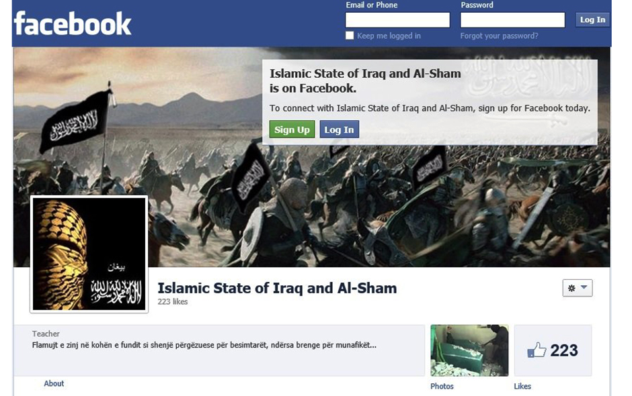Click Forgot your password link
The height and width of the screenshot is (396, 632).
pos(499,36)
